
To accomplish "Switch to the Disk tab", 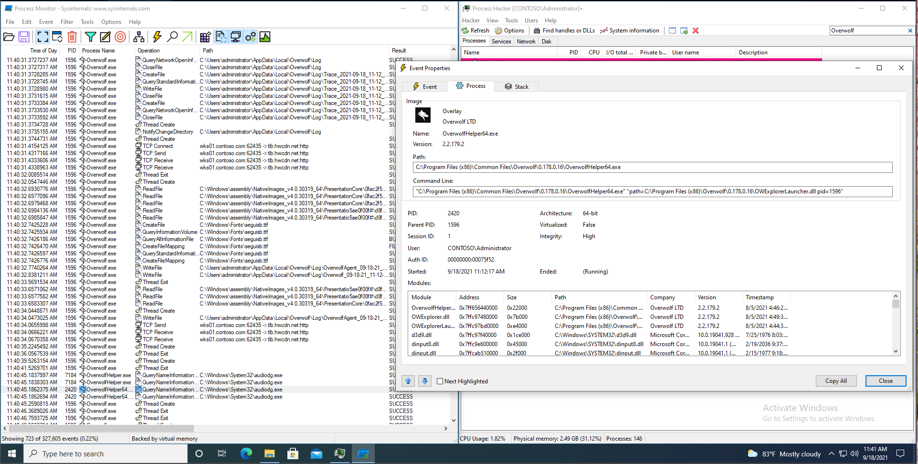I will 547,42.
